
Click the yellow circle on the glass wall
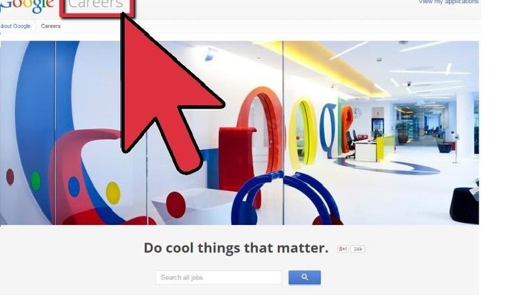113,193
